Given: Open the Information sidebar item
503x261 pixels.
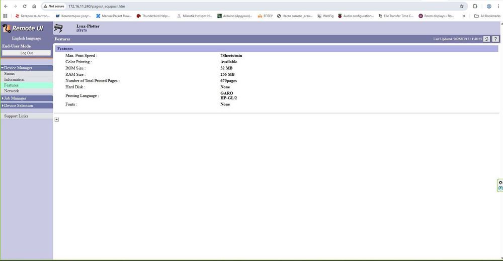Looking at the screenshot, I should (x=14, y=79).
